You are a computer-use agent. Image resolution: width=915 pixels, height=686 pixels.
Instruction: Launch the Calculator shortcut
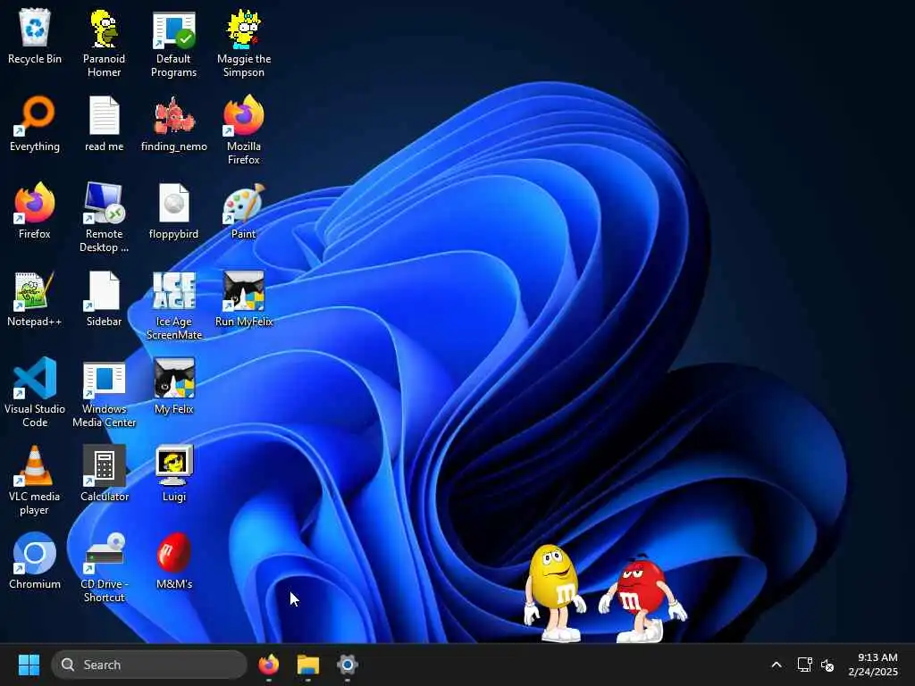[104, 473]
